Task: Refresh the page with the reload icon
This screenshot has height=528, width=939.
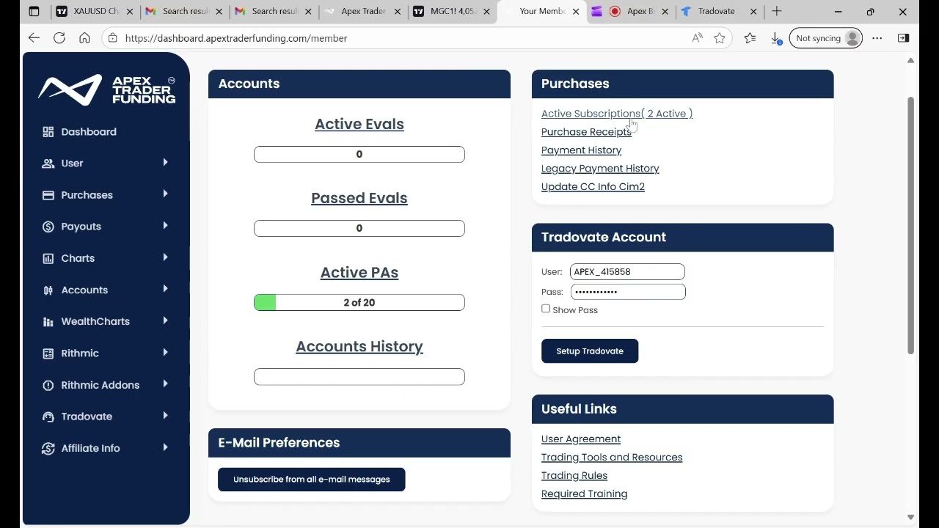Action: (x=59, y=38)
